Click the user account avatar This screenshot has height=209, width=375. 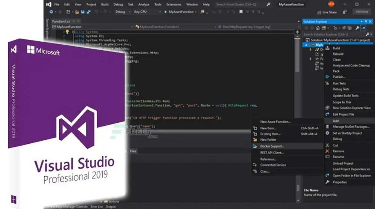(331, 4)
